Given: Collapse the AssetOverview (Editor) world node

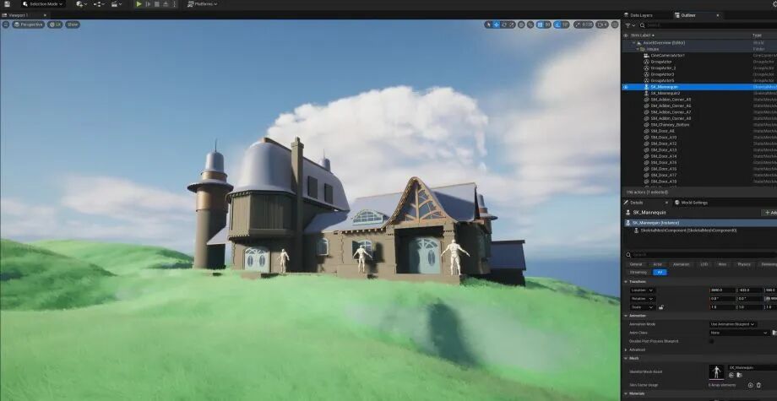Looking at the screenshot, I should pyautogui.click(x=633, y=43).
